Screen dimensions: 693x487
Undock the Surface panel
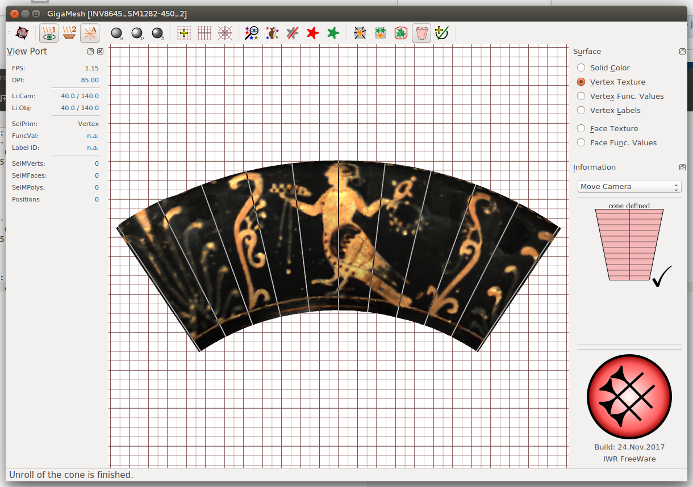[x=682, y=51]
